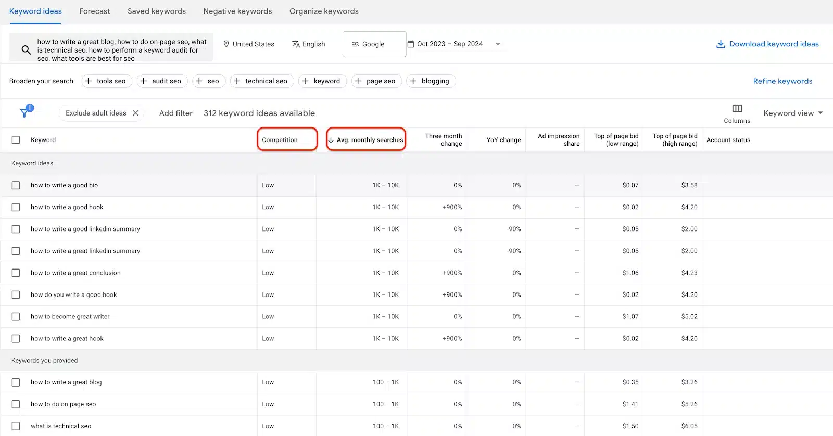This screenshot has width=833, height=436.
Task: Click the location pin icon beside United States
Action: (226, 44)
